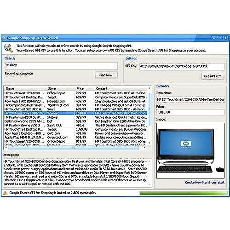Click the Price field showing 1,018.00
The image size is (230, 230).
[x=190, y=112]
